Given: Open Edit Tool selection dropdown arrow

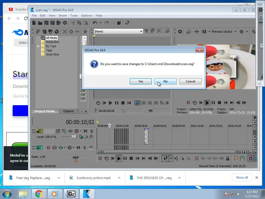Looking at the screenshot, I should tap(171, 158).
